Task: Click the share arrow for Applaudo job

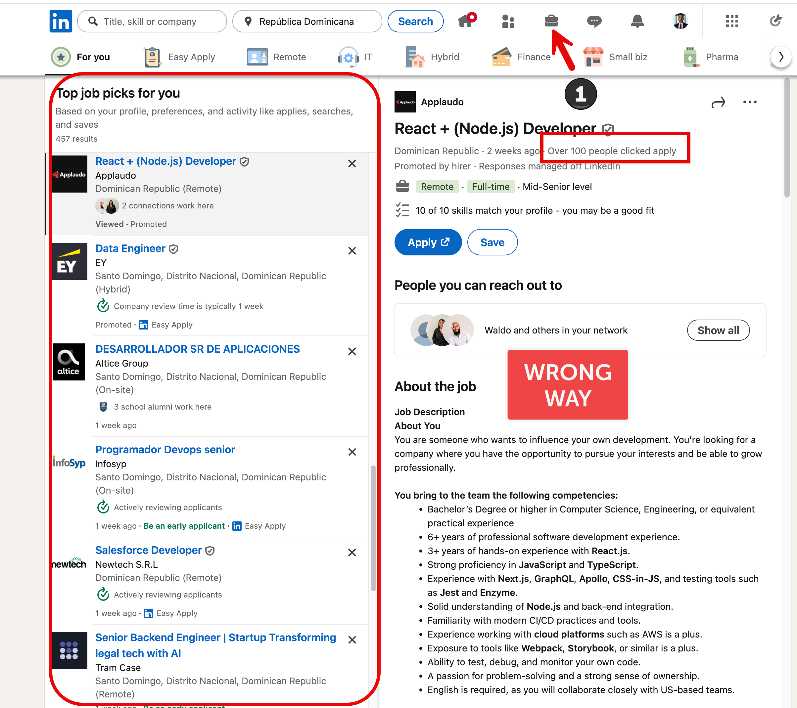Action: click(x=718, y=103)
